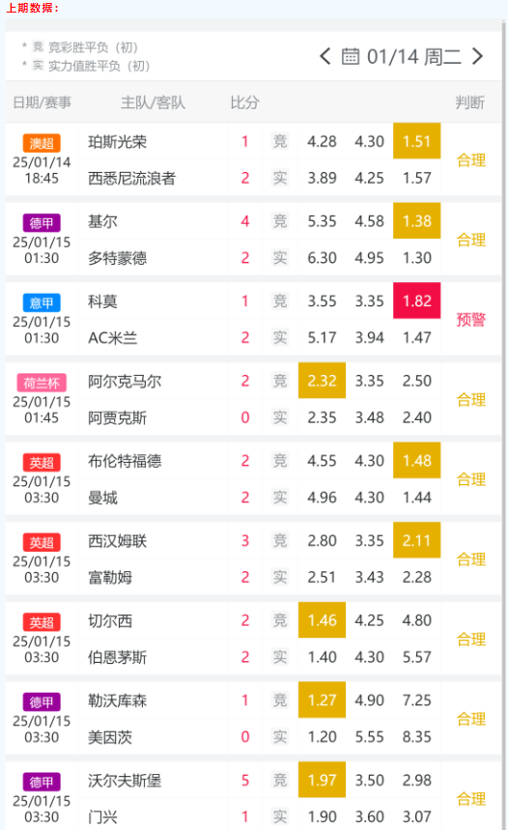Click the 1.46 odds for 切尔西

tap(322, 620)
